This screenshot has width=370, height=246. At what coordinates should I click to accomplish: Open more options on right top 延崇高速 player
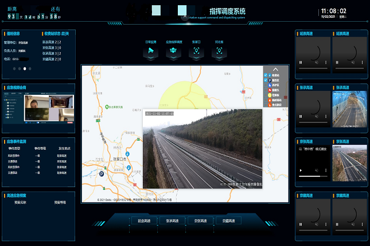tap(362, 62)
